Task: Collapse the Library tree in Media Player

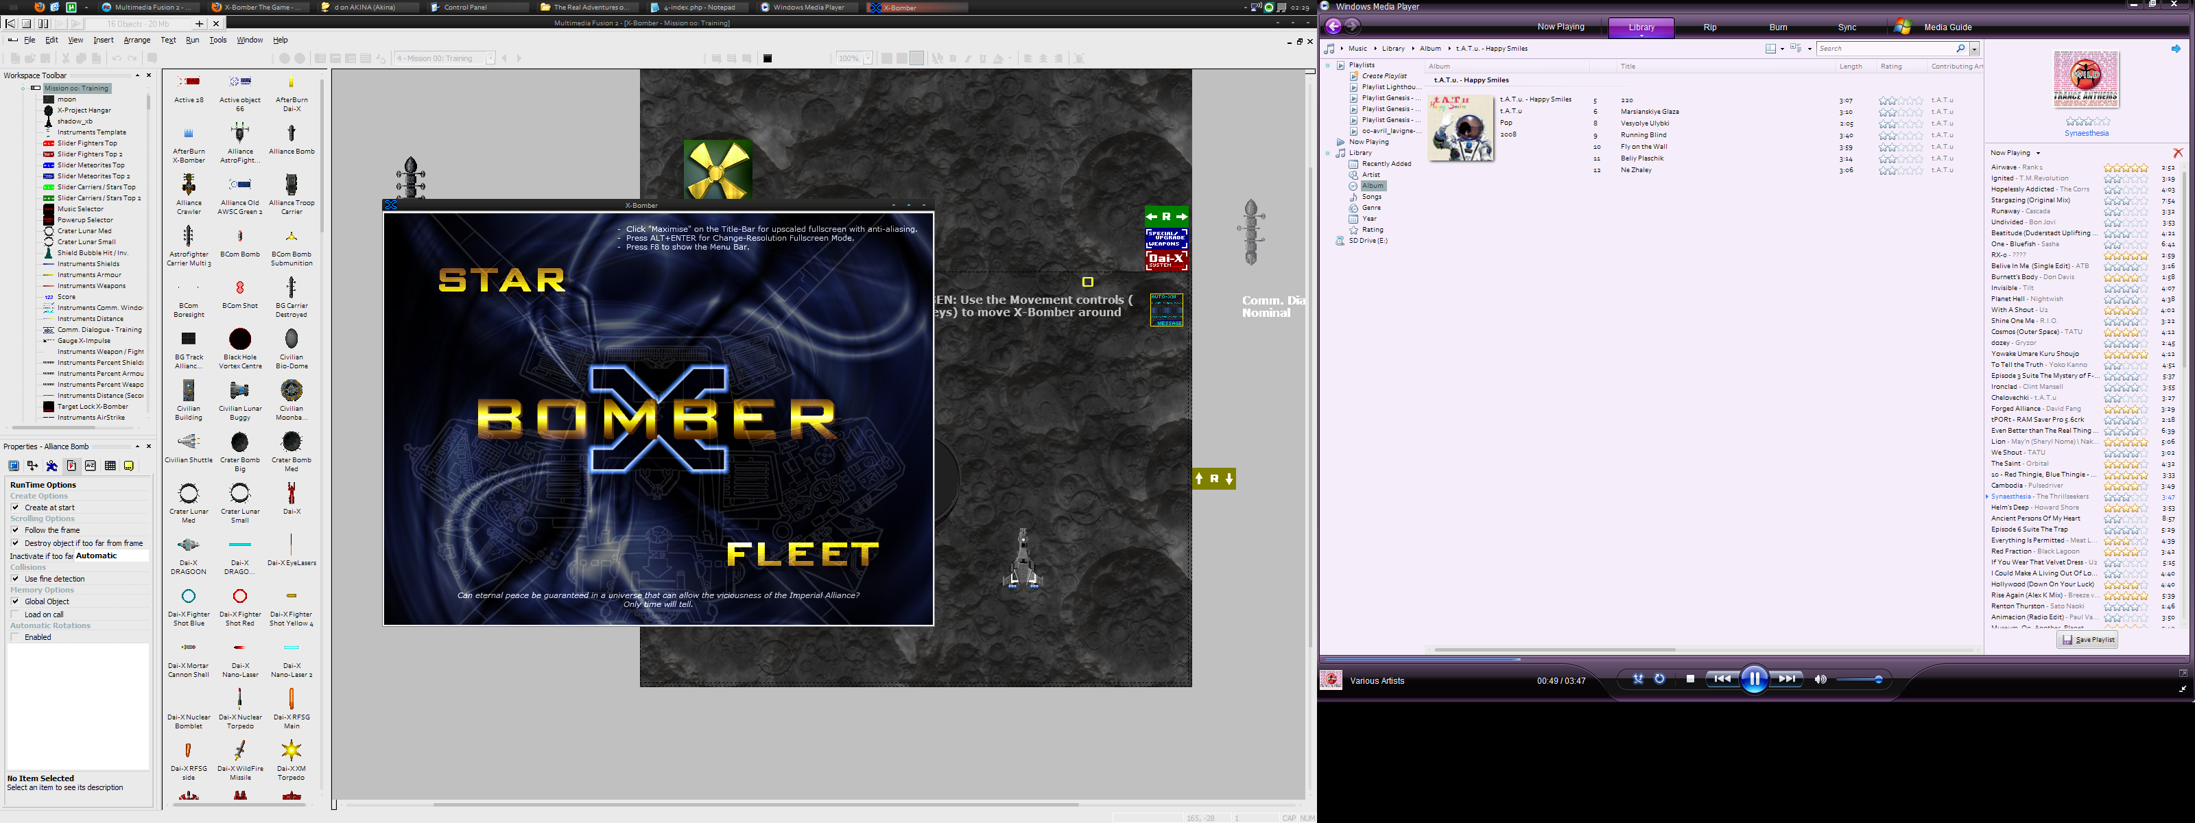Action: click(1327, 154)
